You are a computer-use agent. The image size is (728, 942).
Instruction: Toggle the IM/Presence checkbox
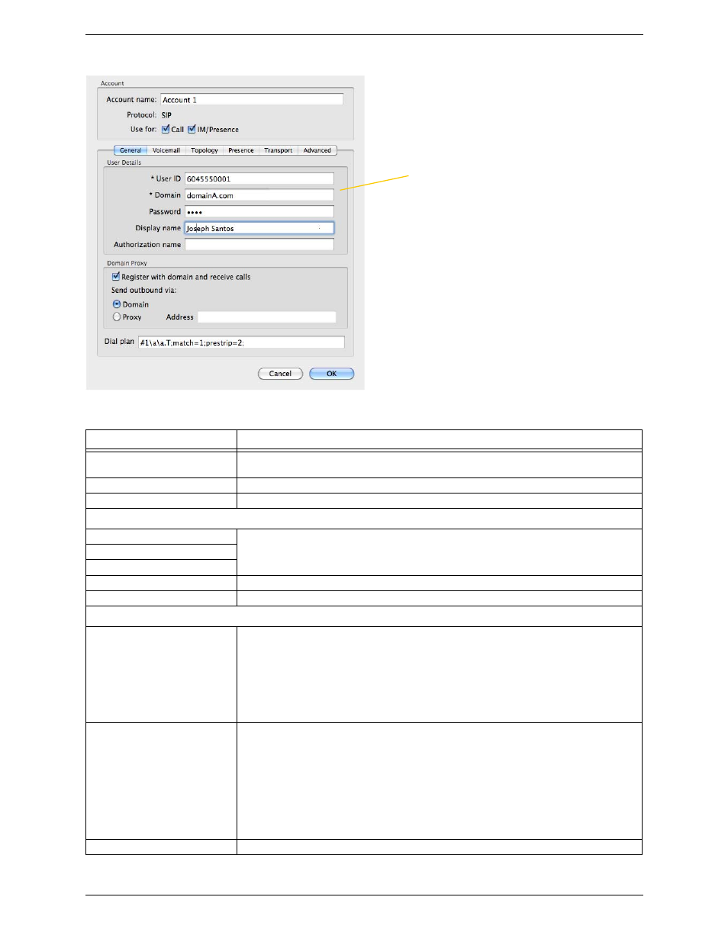tap(192, 129)
